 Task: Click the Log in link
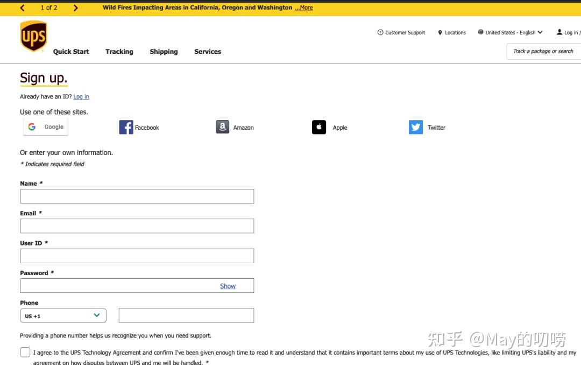tap(81, 96)
